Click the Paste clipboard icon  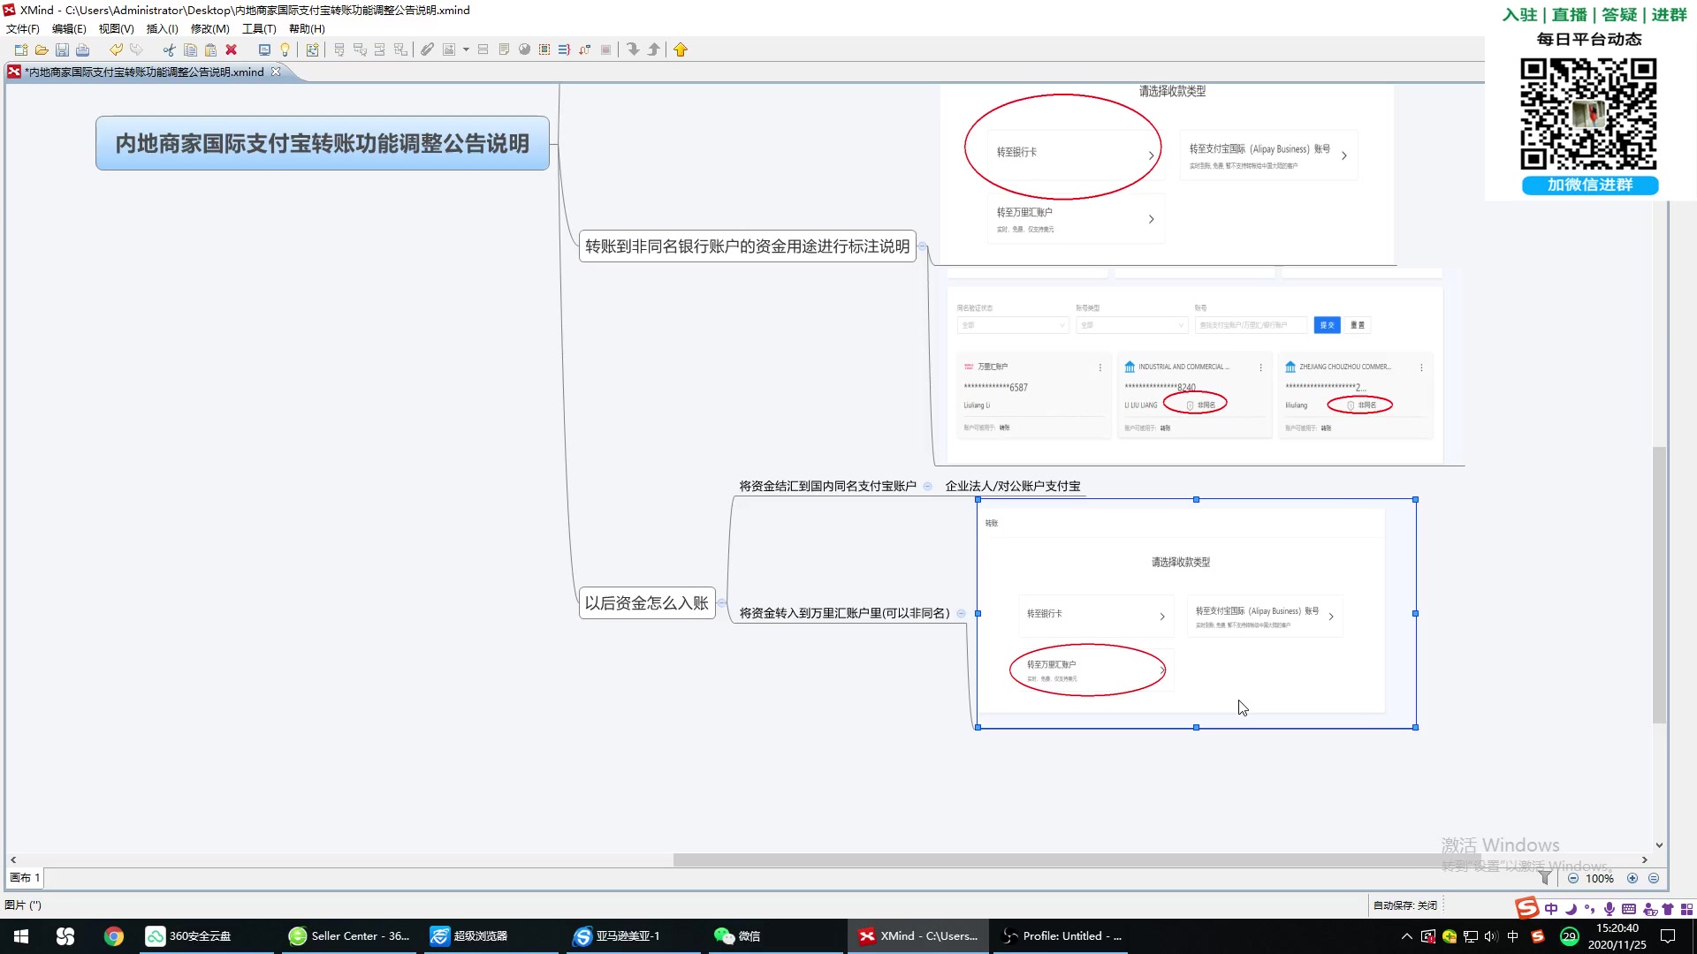pyautogui.click(x=210, y=49)
